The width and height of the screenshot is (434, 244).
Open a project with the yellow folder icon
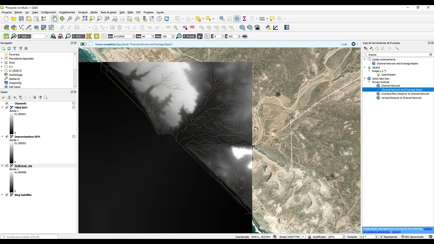pos(14,19)
